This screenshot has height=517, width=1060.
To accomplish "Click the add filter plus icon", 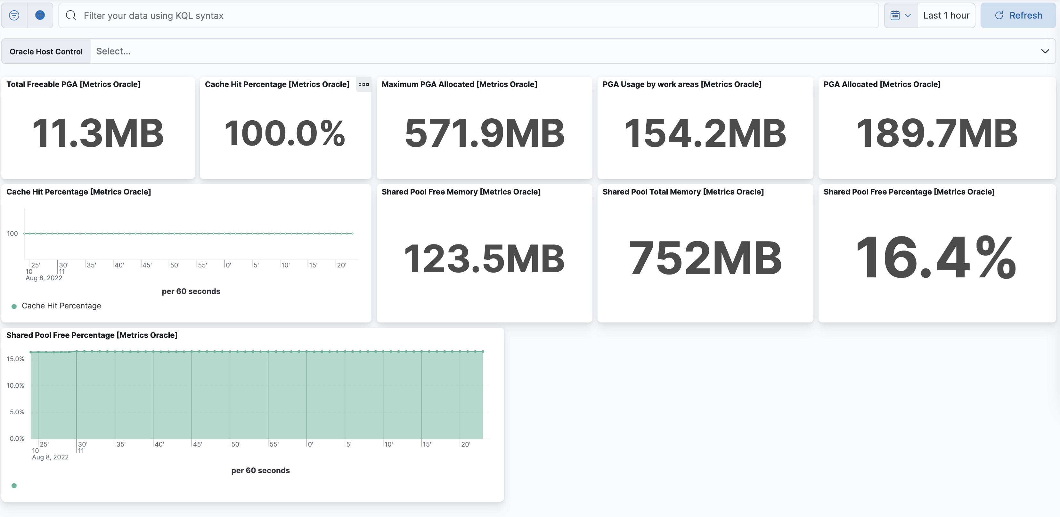I will coord(40,16).
